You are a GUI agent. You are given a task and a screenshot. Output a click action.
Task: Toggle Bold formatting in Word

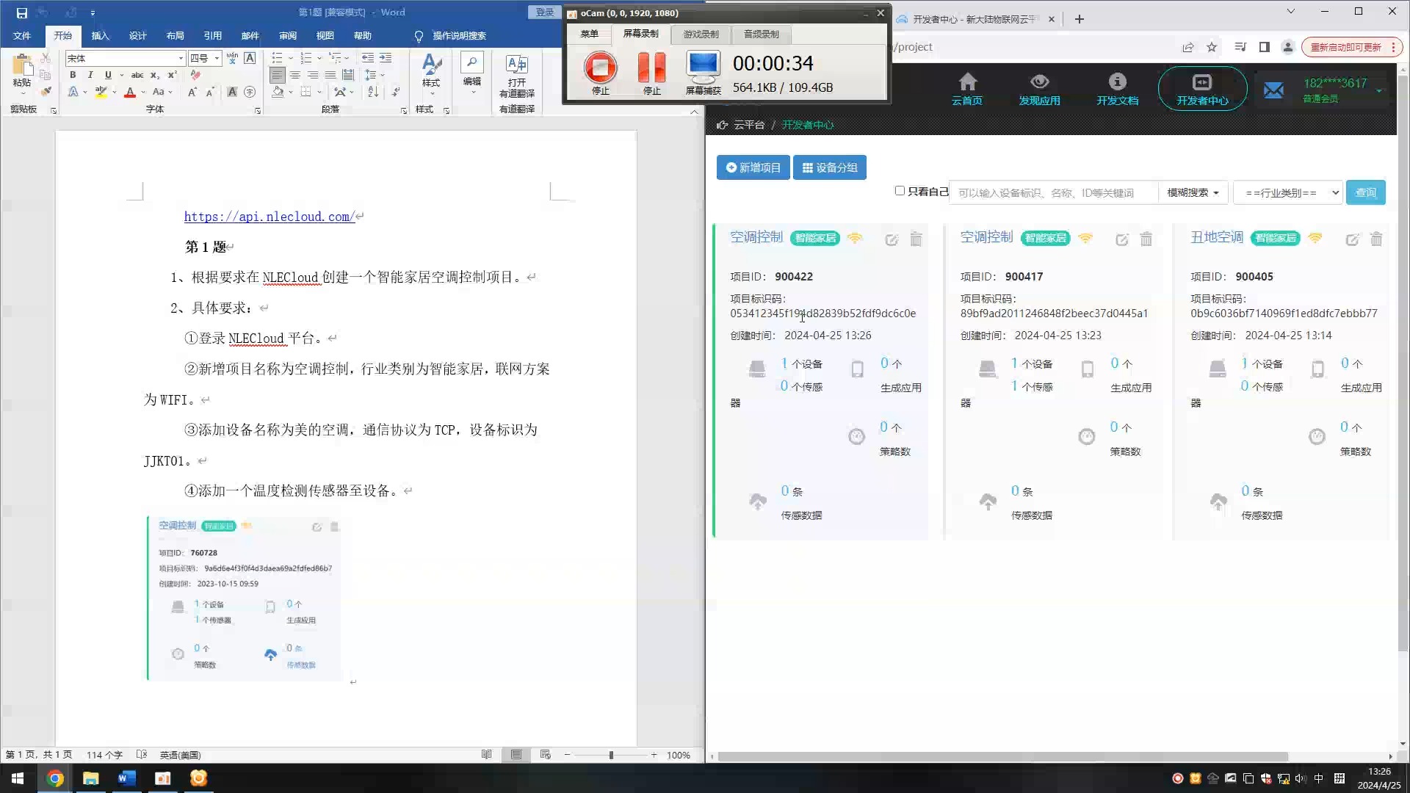(x=73, y=75)
